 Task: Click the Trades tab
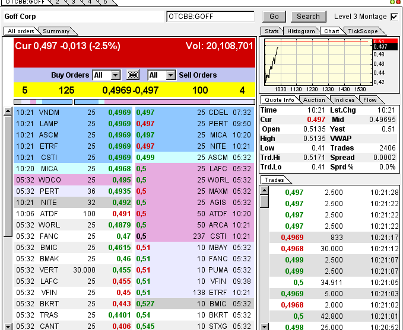point(274,180)
